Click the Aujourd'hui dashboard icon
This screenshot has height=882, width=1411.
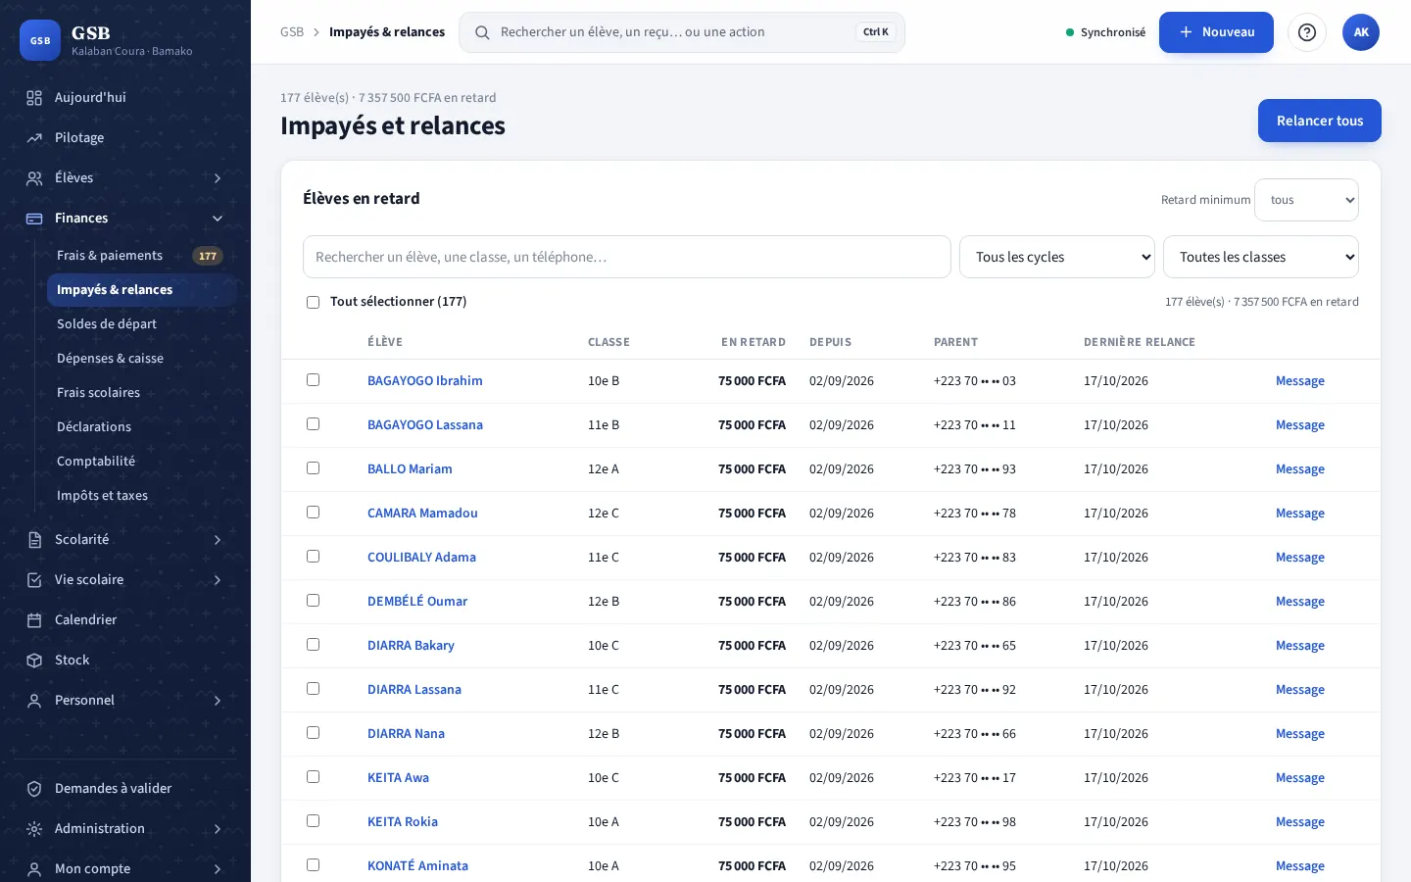34,98
